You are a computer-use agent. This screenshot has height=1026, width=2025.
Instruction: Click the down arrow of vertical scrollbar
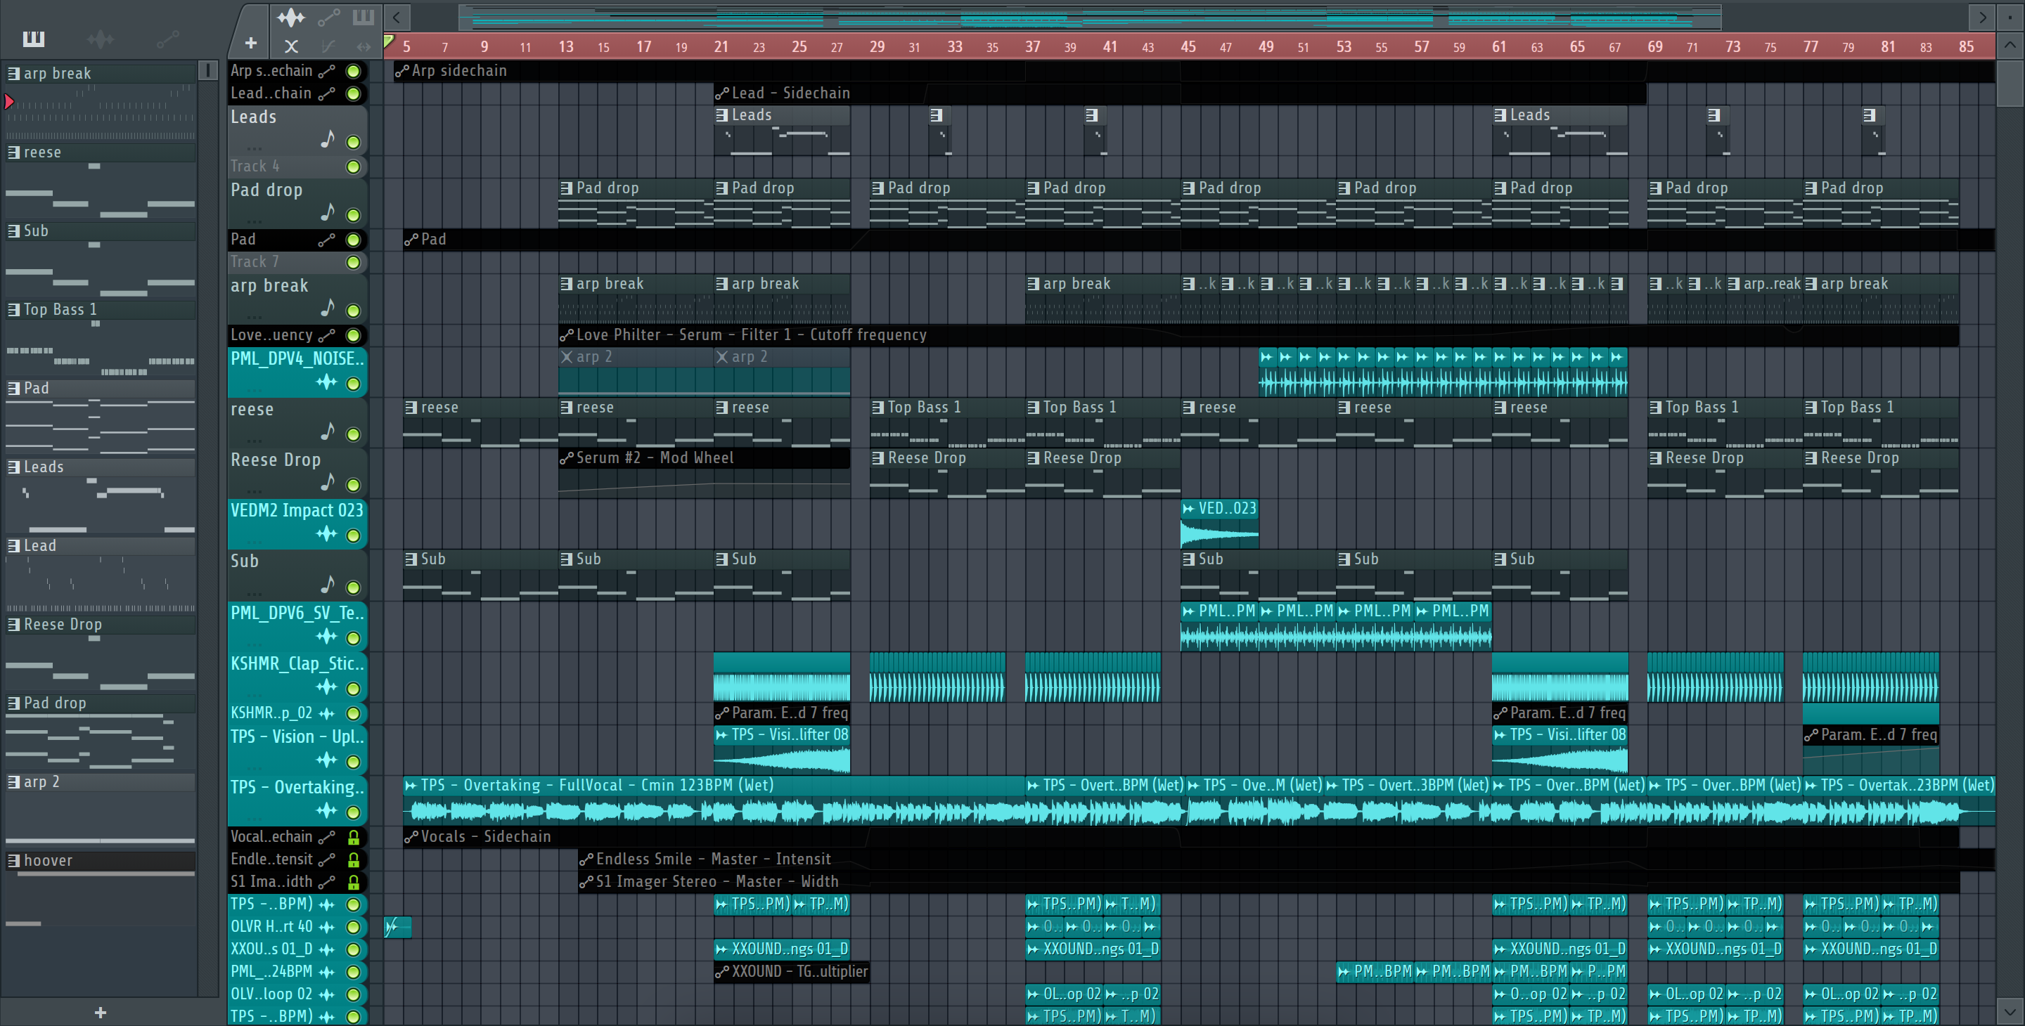pos(2010,1011)
